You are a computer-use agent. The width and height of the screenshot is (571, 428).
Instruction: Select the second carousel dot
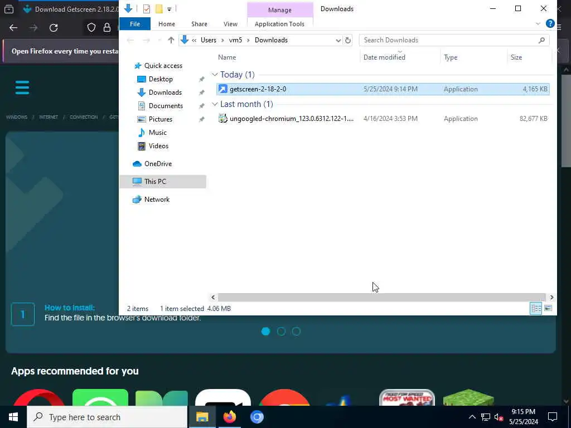pyautogui.click(x=281, y=332)
